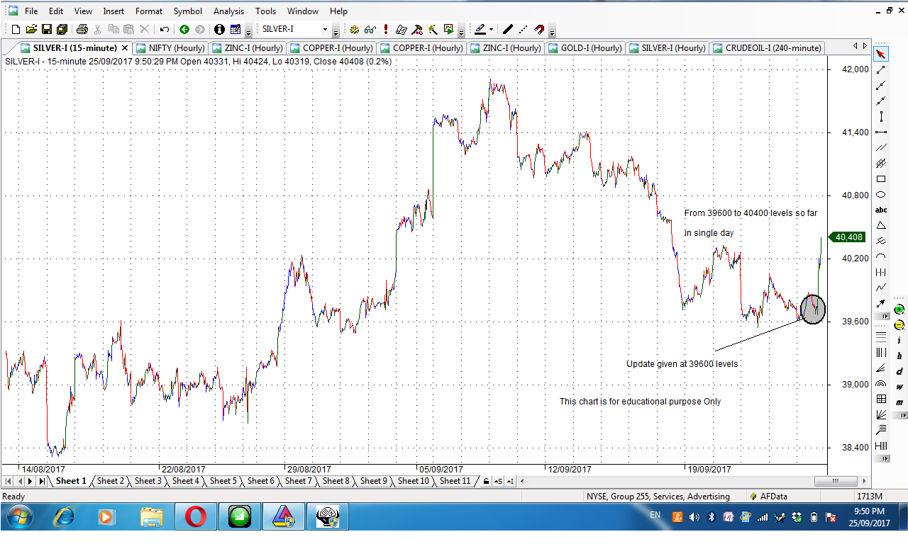Viewport: 908px width, 544px height.
Task: Open the Symbol Information window
Action: [218, 30]
